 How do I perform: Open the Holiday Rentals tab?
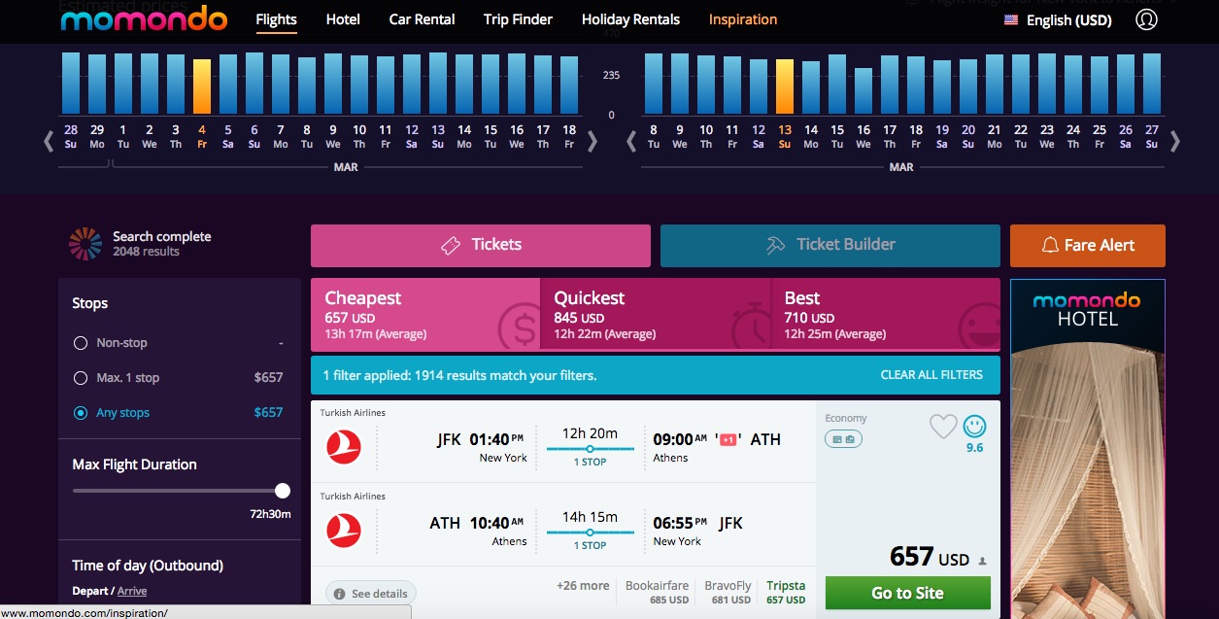630,19
